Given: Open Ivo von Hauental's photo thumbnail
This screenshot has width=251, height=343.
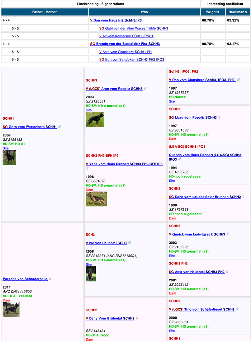Looking at the screenshot, I should tap(91, 274).
